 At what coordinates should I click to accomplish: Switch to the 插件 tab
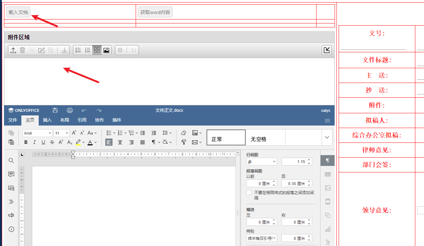pyautogui.click(x=117, y=120)
